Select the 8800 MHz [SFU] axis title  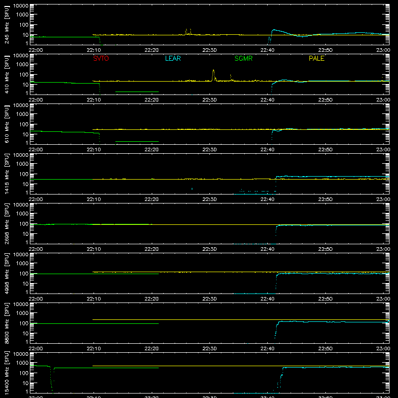7,323
